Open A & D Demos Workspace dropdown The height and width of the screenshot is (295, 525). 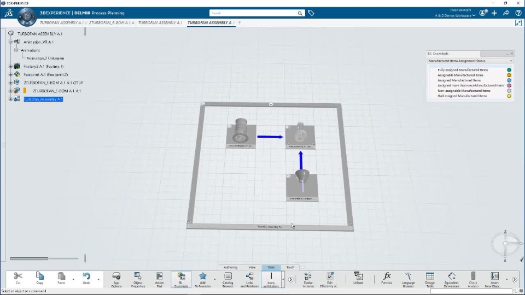click(455, 15)
